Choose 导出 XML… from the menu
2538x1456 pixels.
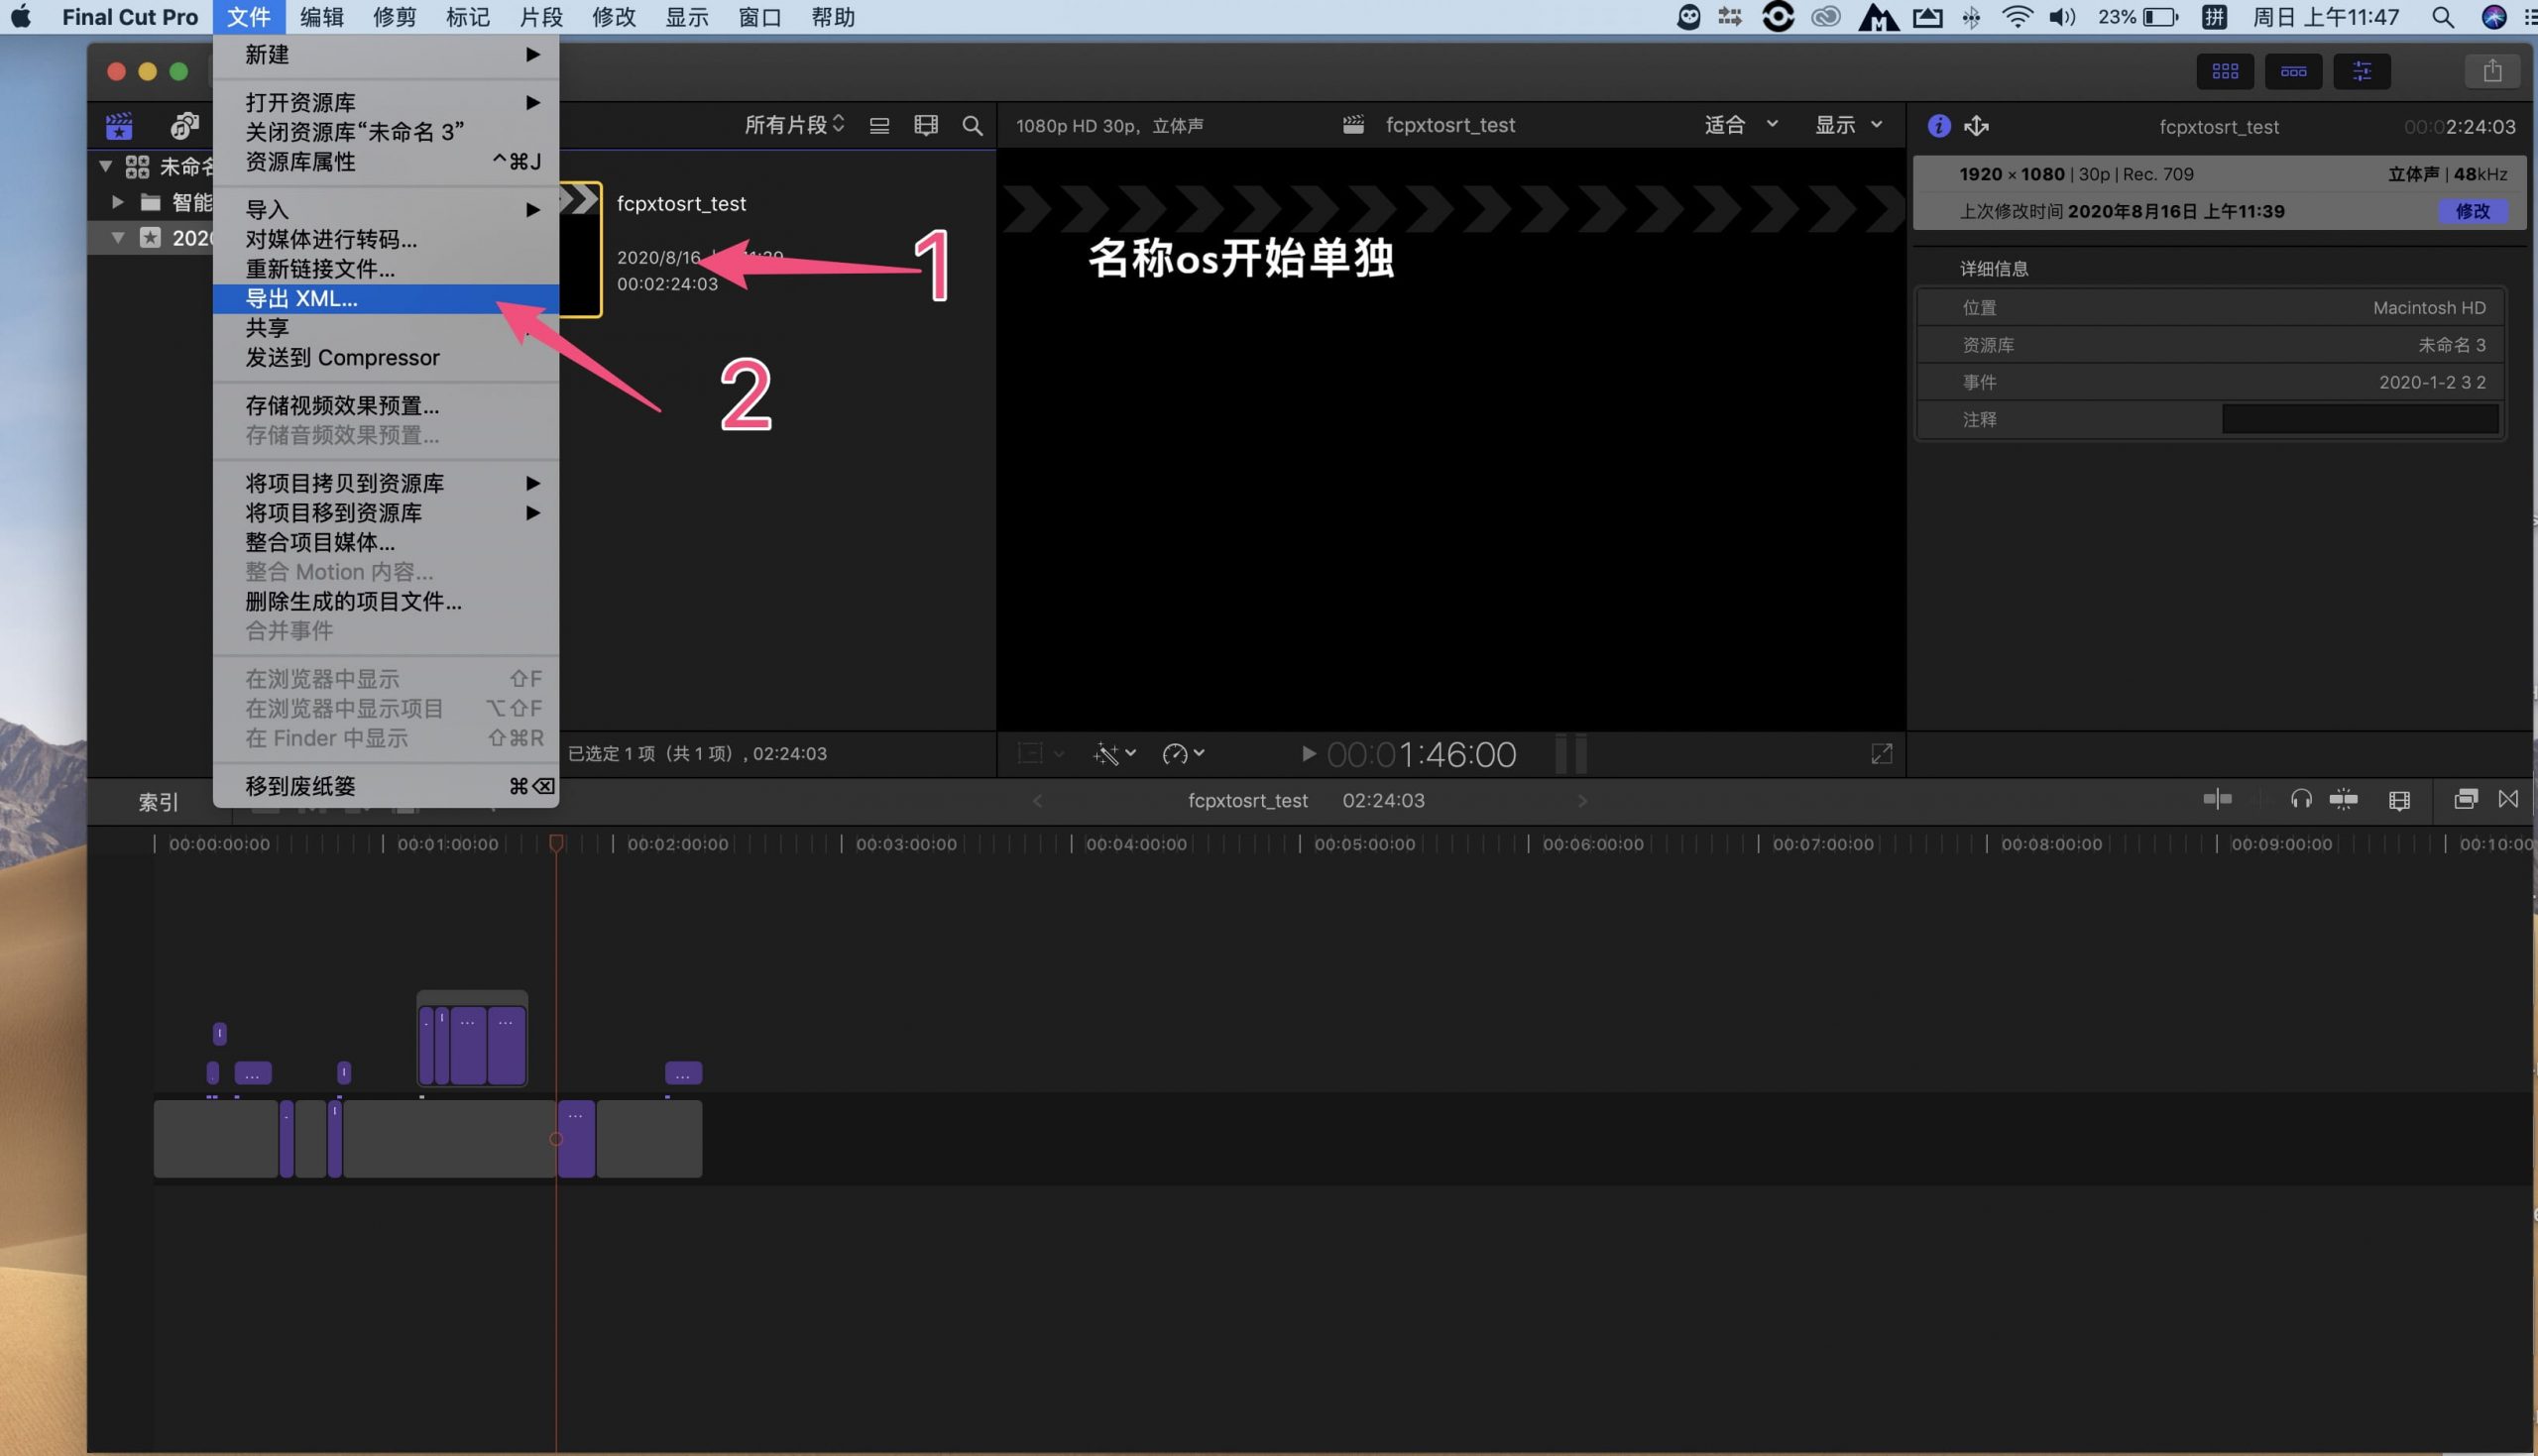tap(385, 298)
